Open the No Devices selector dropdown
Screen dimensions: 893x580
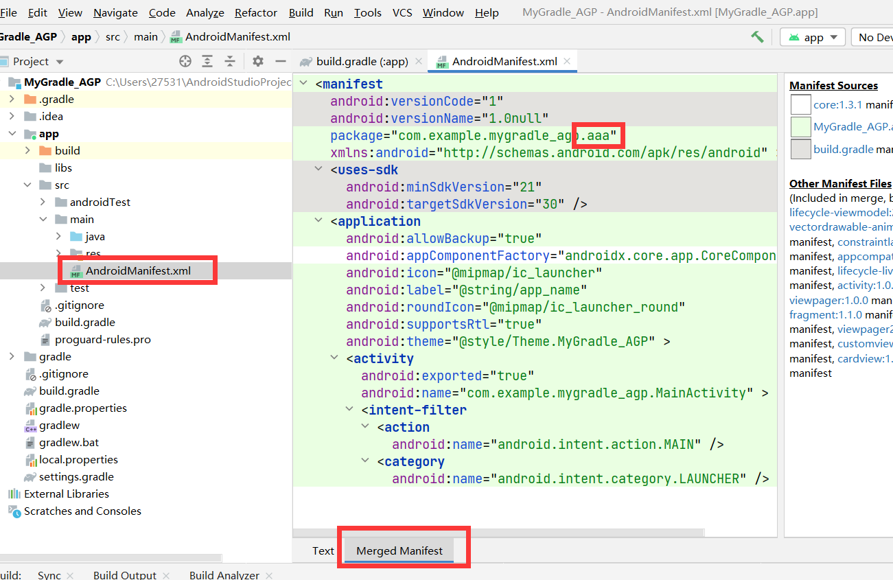pos(872,37)
